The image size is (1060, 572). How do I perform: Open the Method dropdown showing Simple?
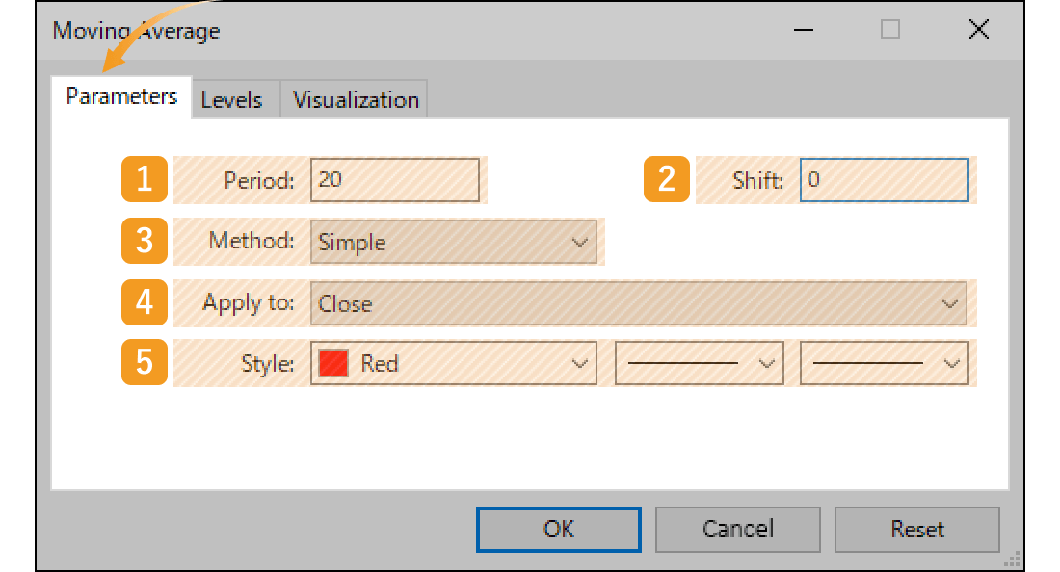click(x=454, y=242)
